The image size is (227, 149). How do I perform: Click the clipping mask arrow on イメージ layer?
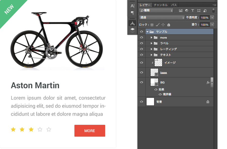click(152, 63)
